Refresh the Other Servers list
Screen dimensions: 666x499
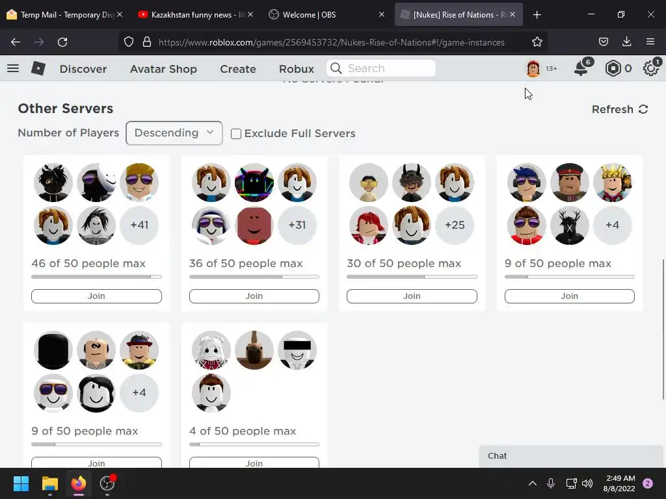click(x=620, y=109)
